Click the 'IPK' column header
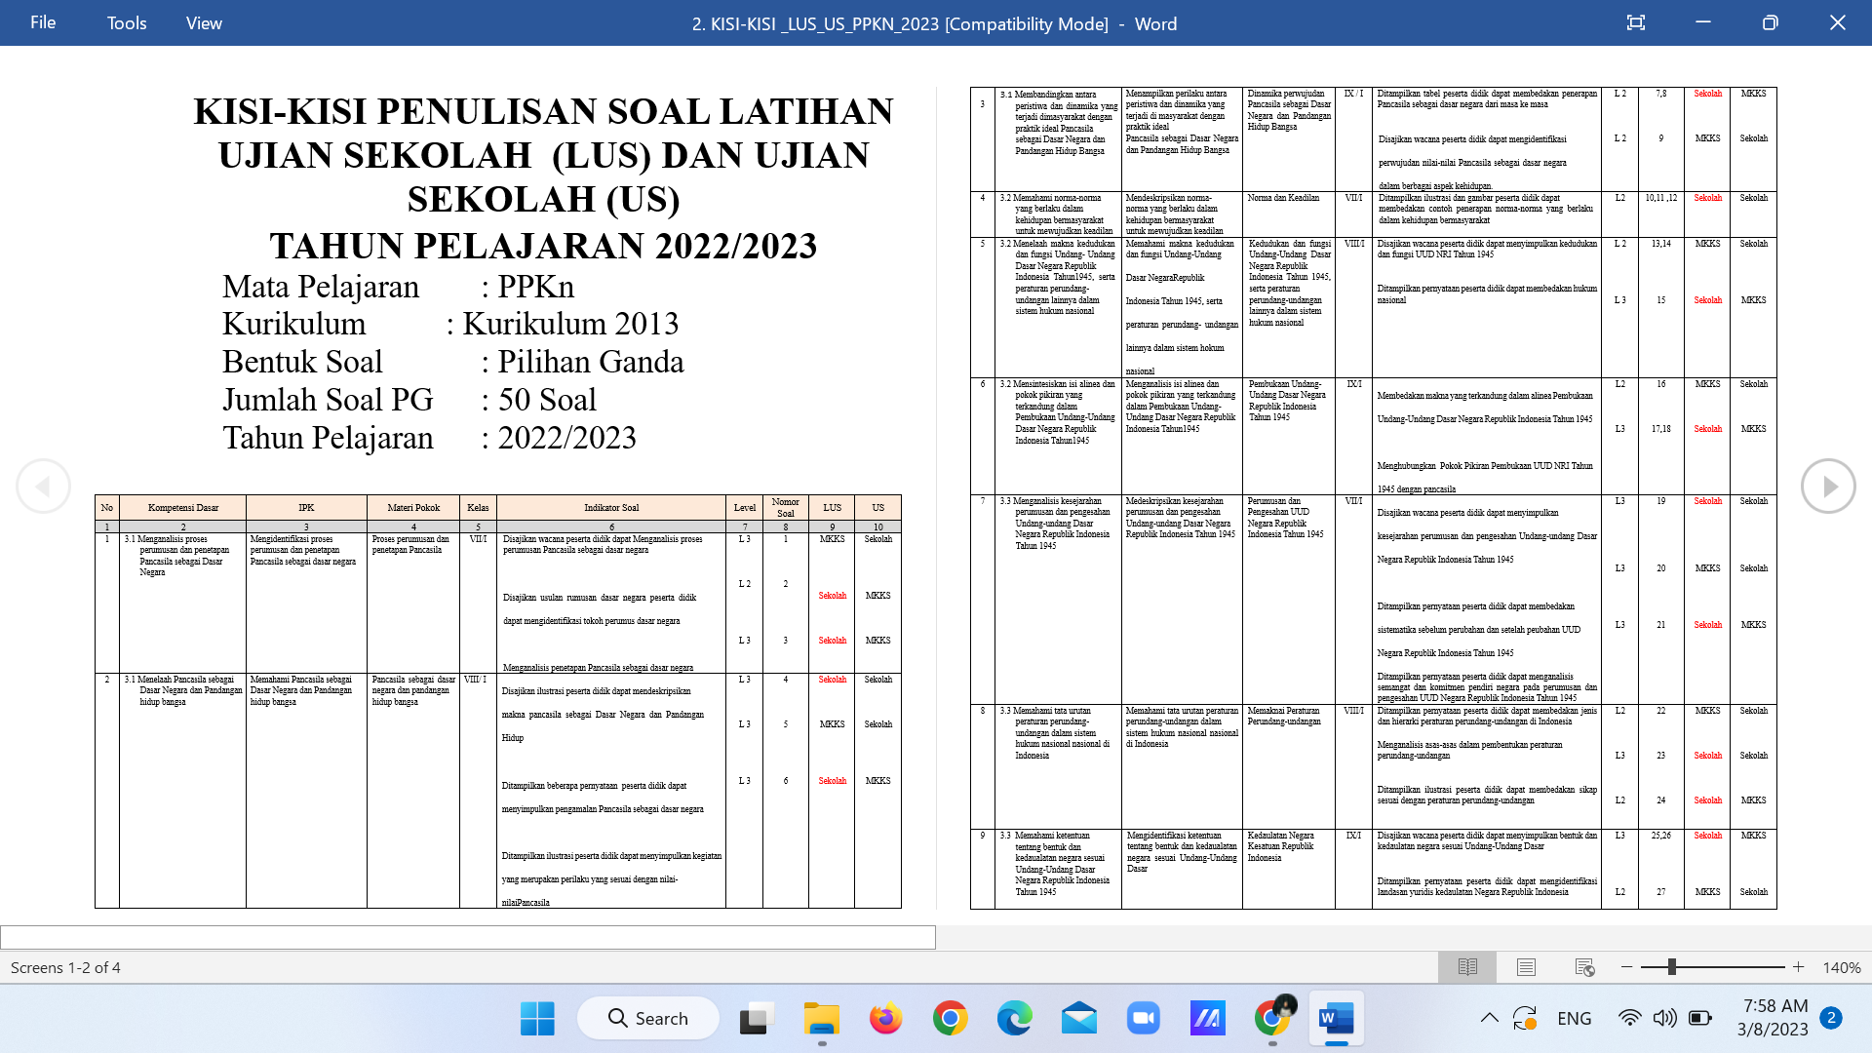Viewport: 1872px width, 1053px height. click(x=306, y=508)
